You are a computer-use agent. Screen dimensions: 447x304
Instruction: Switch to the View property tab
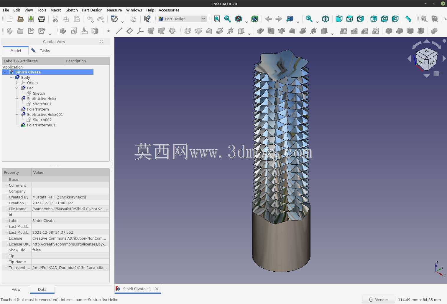click(16, 289)
